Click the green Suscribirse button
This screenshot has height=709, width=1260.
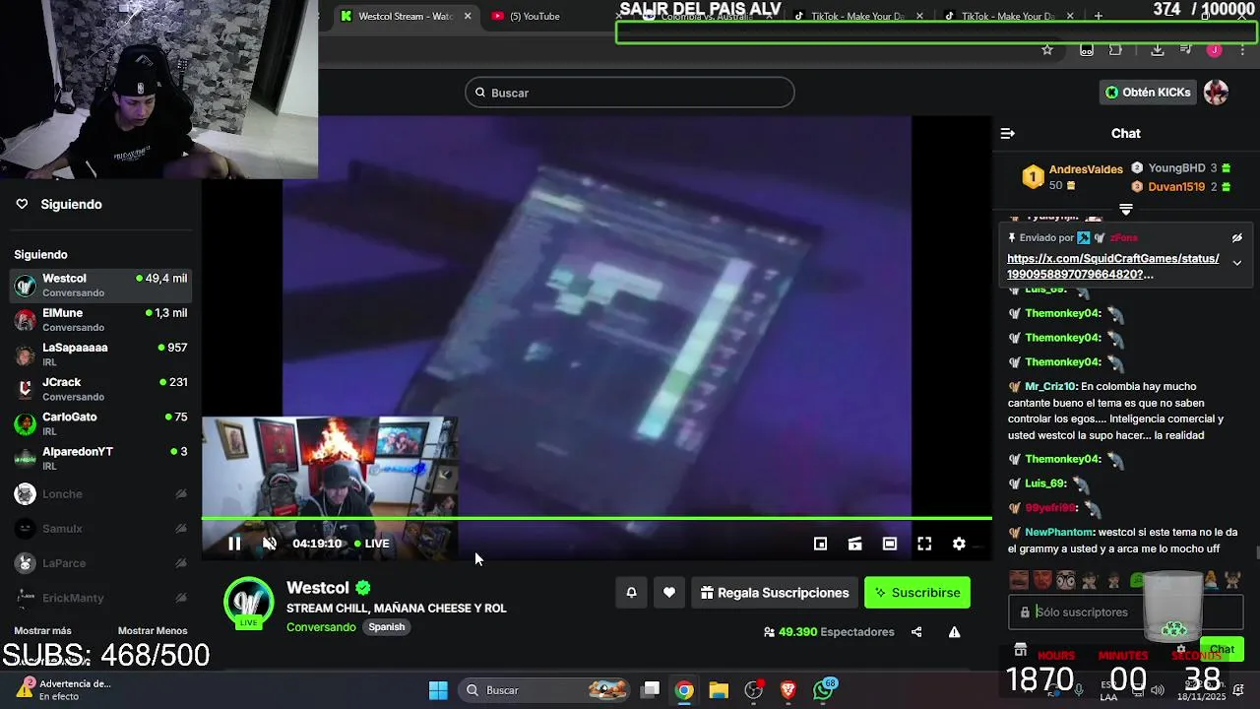point(917,593)
